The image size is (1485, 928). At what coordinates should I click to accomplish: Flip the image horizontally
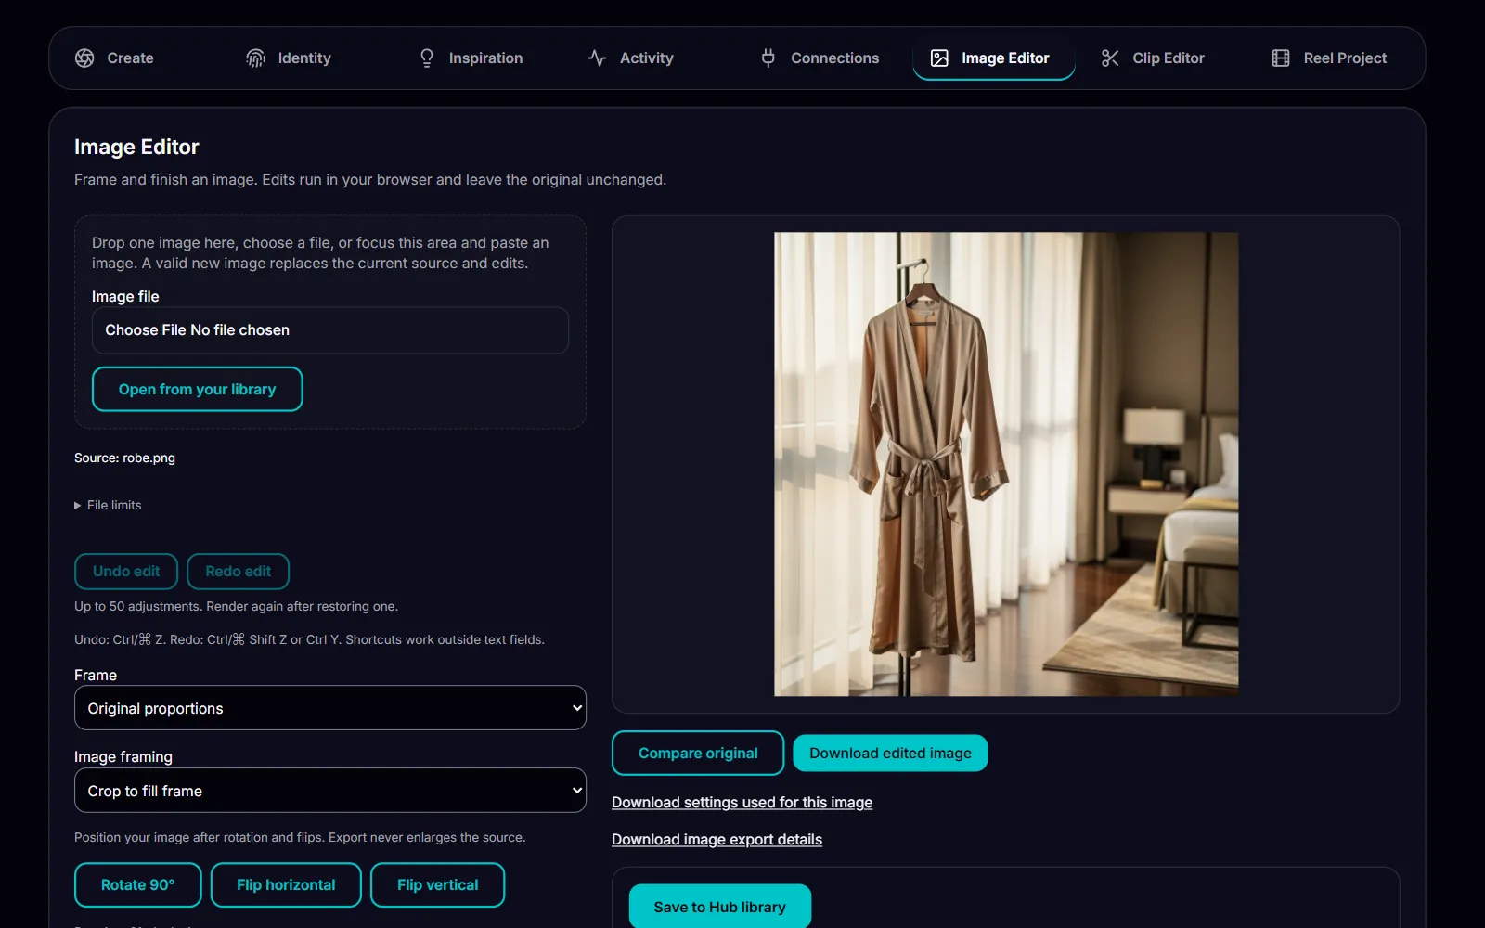286,885
